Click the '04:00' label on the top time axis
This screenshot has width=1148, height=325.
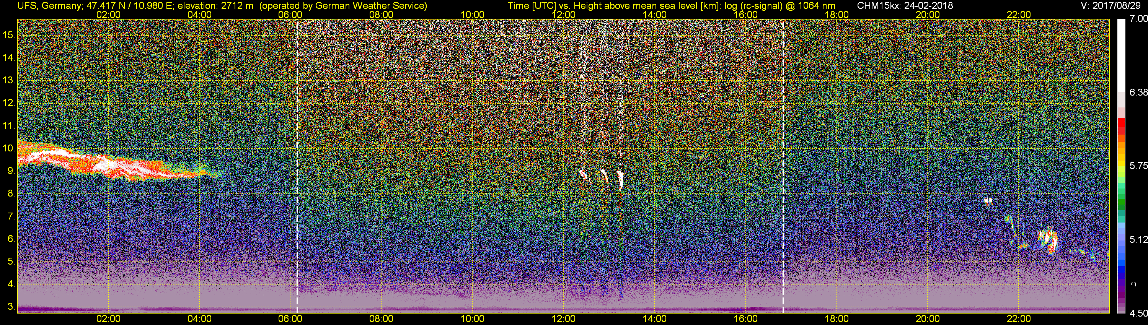pyautogui.click(x=200, y=15)
